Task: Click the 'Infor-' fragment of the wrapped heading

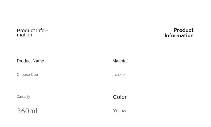Action: (42, 31)
